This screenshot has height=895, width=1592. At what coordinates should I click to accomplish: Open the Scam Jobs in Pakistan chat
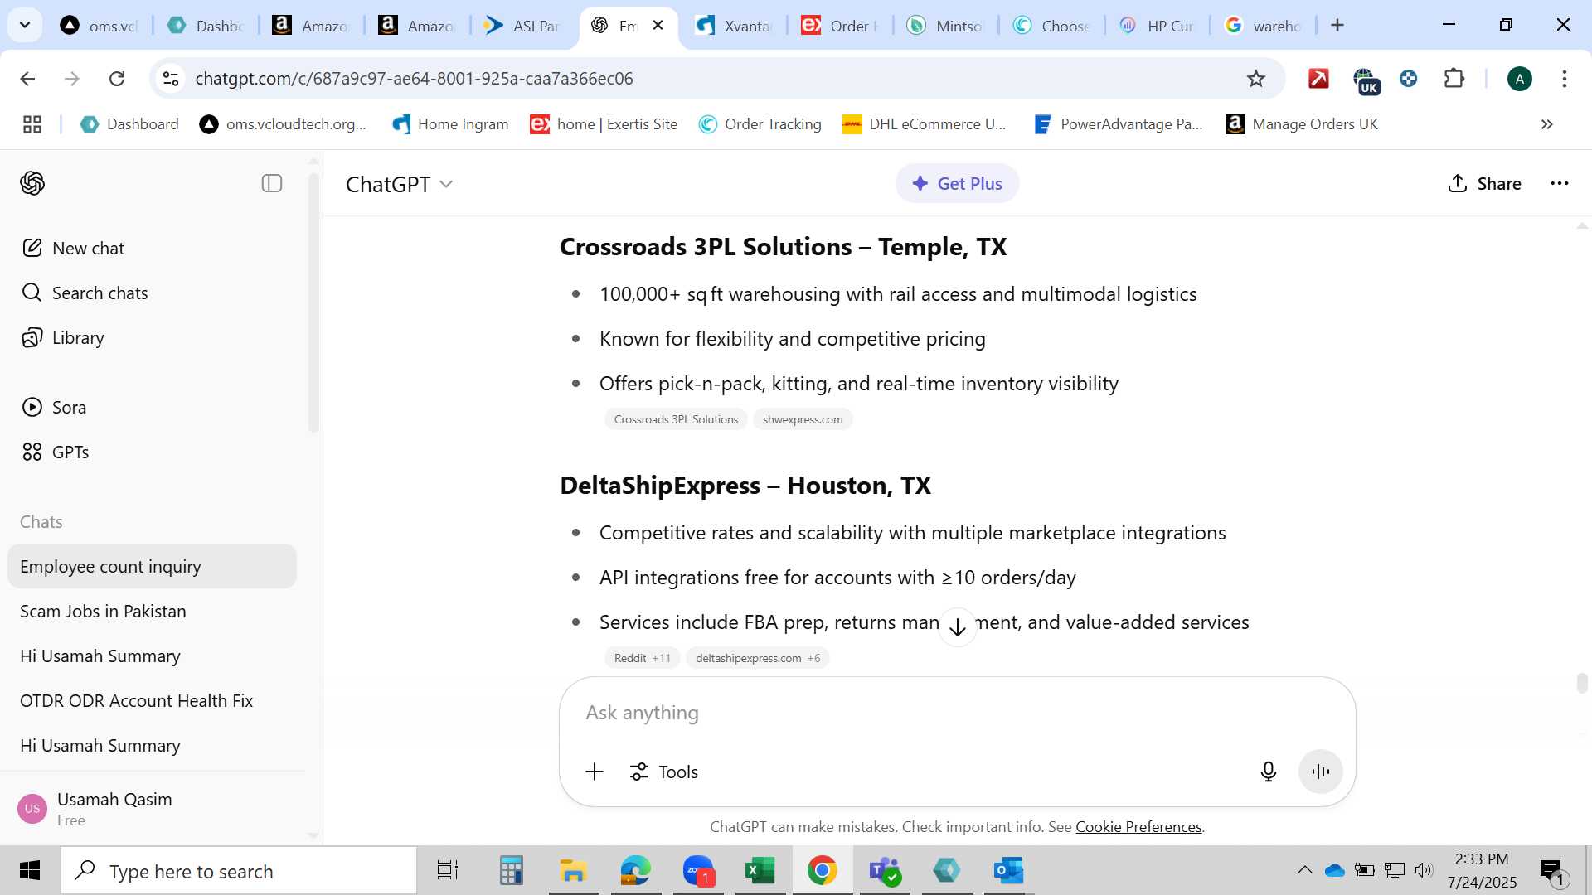152,611
